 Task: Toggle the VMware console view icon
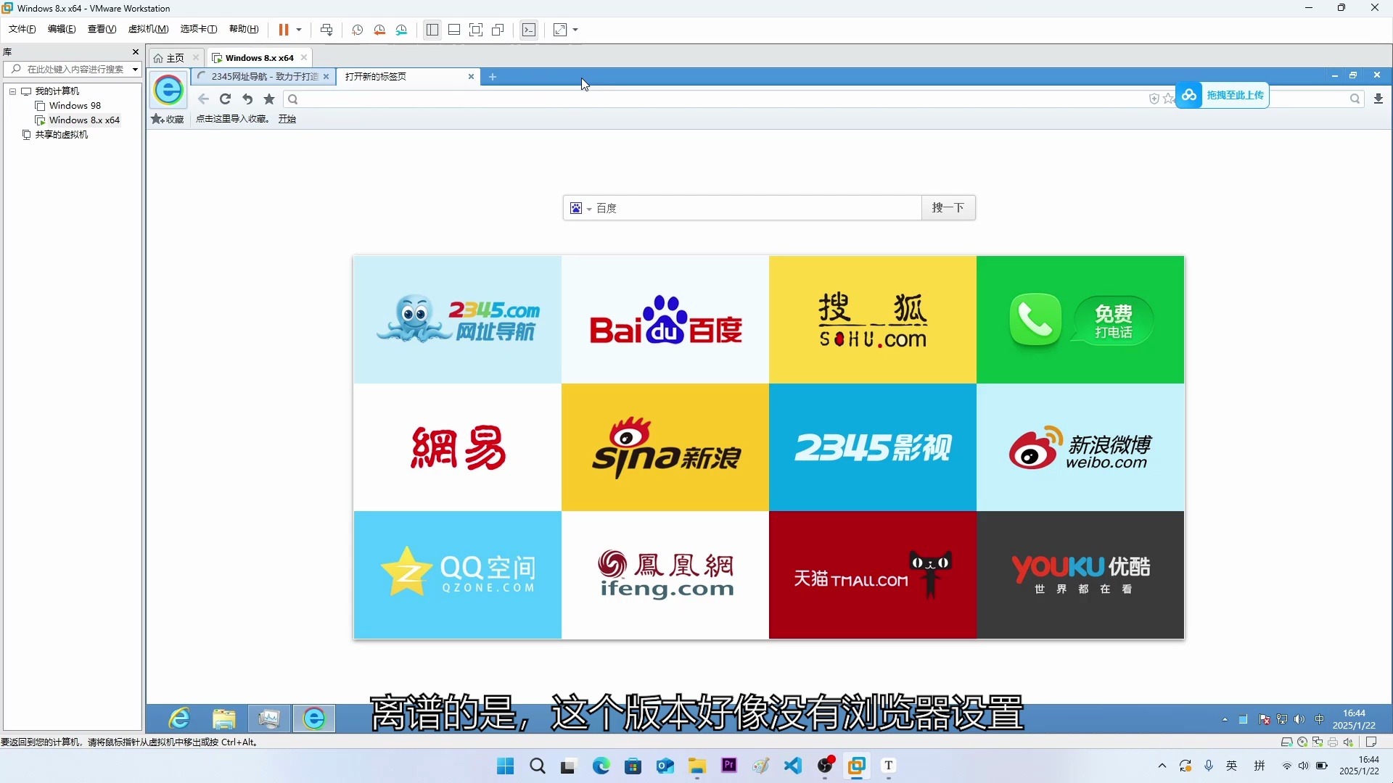coord(529,30)
